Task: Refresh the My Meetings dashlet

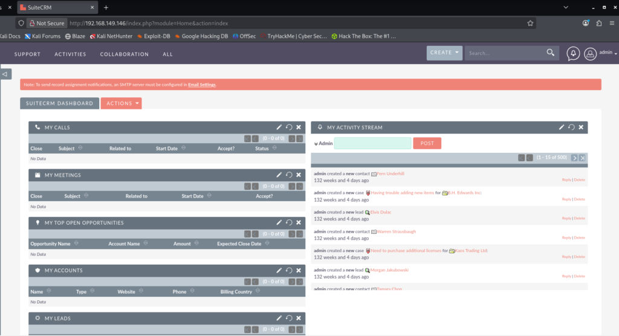Action: click(289, 175)
